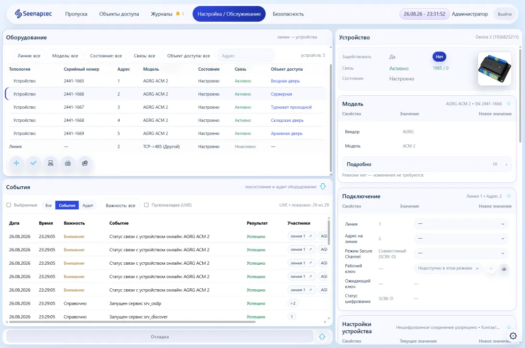Click the diamond icon in Настройки устройства header

tap(509, 327)
